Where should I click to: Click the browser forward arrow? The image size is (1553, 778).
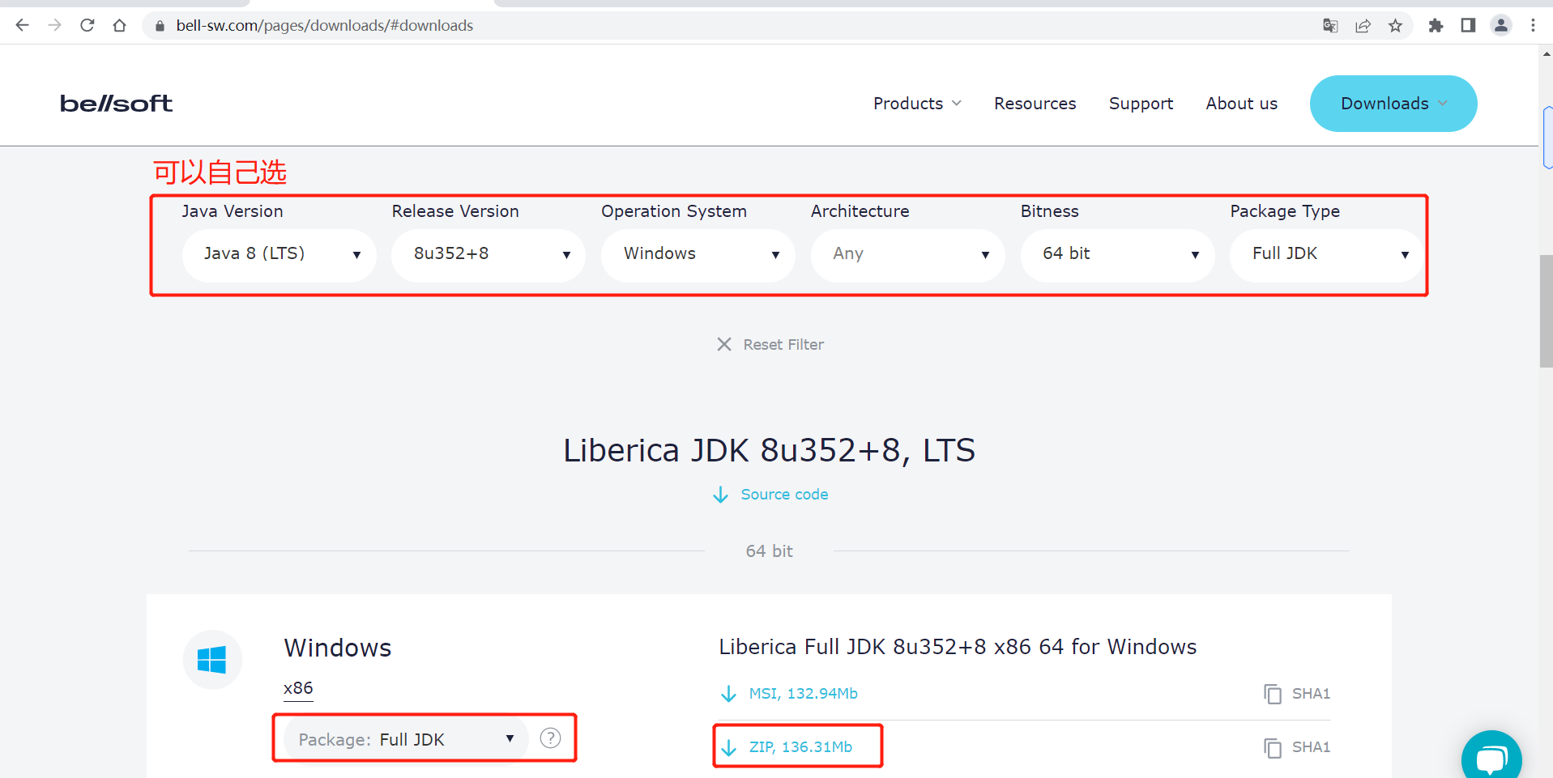point(54,25)
